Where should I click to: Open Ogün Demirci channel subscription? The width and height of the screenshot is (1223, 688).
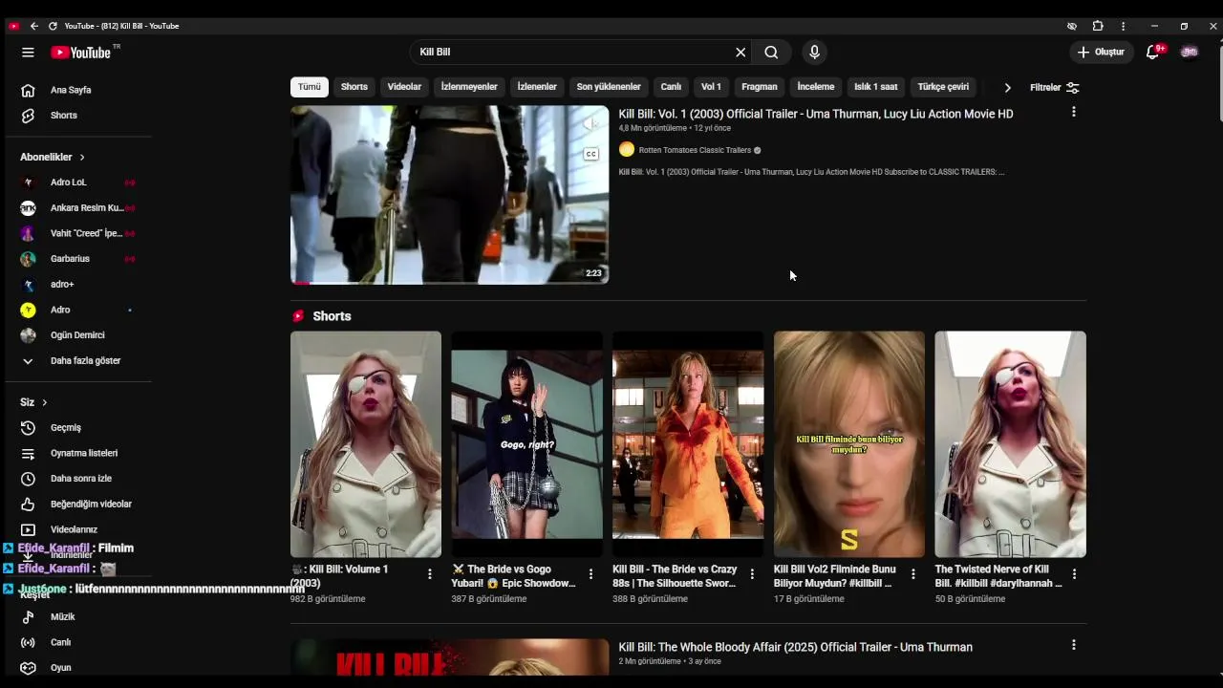(76, 335)
